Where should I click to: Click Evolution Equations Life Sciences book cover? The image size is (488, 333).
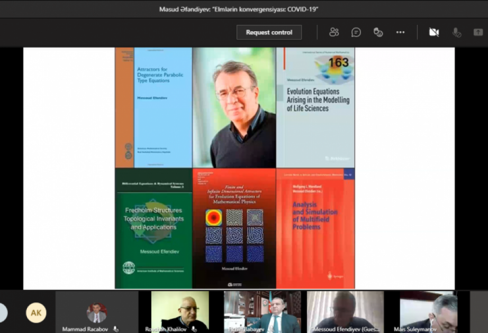[315, 108]
